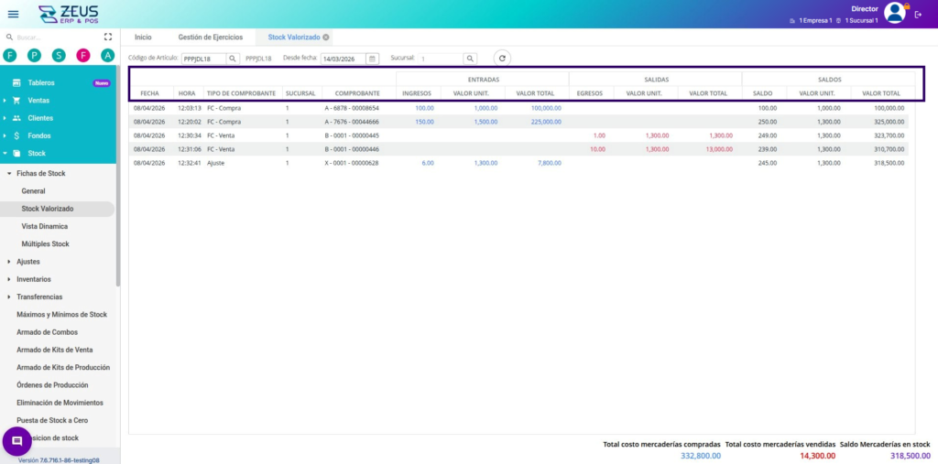Image resolution: width=938 pixels, height=464 pixels.
Task: Click the logout icon in header
Action: [919, 14]
